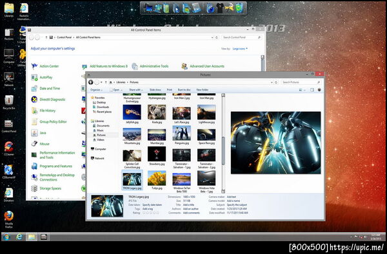Image resolution: width=387 pixels, height=254 pixels.
Task: Open recent locations dropdown in Pictures window
Action: coord(101,82)
